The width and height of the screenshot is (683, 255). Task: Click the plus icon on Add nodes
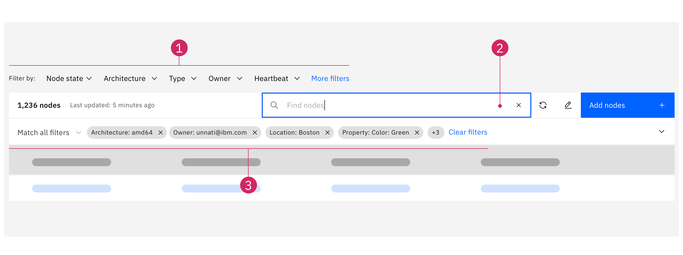click(x=662, y=105)
